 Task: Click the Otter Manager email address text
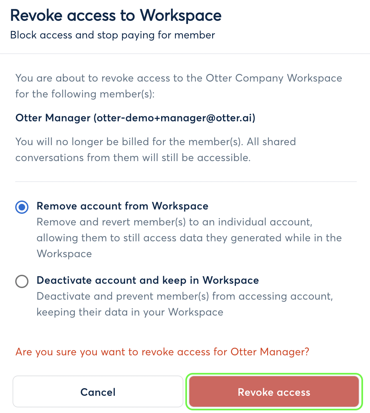174,118
